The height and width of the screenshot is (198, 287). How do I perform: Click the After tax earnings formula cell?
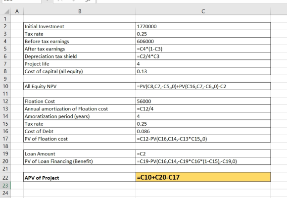coord(203,49)
